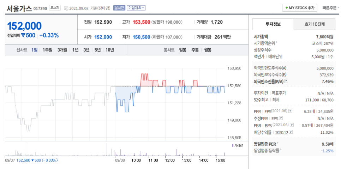This screenshot has height=169, width=341.
Task: Click the 09/08 date marker on chart axis
Action: pyautogui.click(x=120, y=160)
